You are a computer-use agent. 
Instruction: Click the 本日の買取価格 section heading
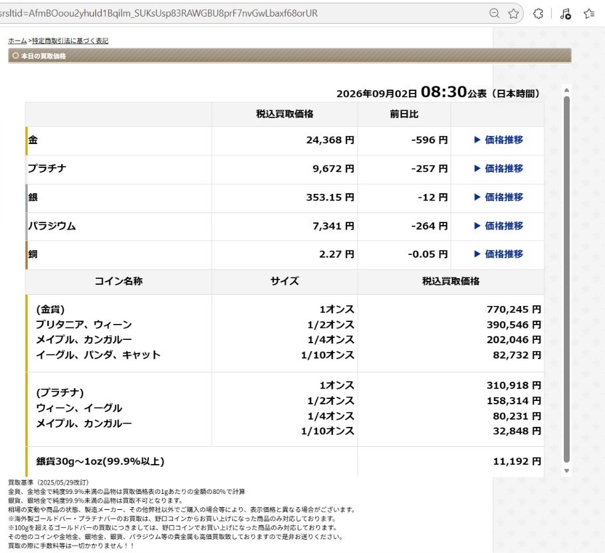43,56
